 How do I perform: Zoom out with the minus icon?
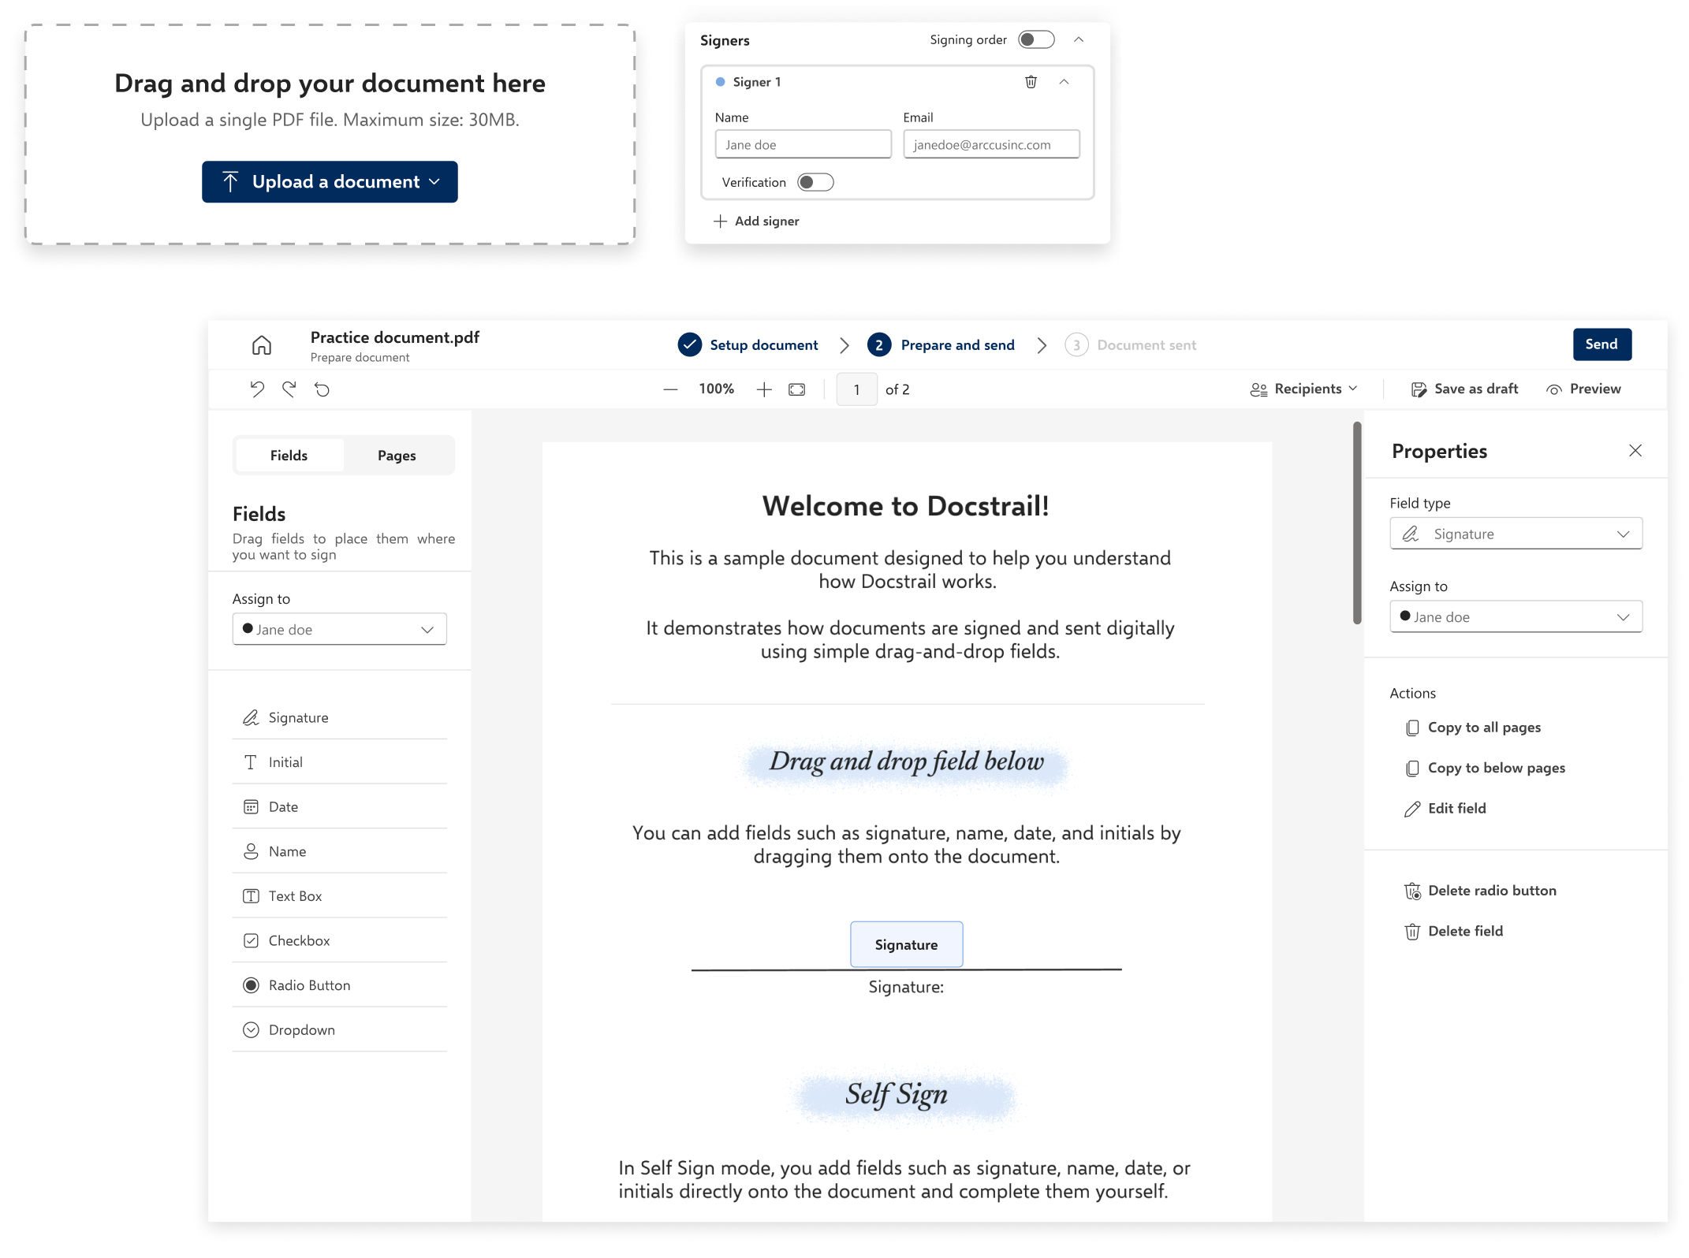[670, 389]
